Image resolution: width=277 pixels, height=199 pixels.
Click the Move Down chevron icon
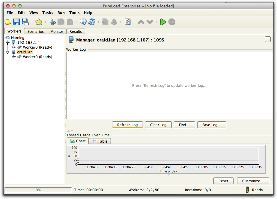pos(150,22)
